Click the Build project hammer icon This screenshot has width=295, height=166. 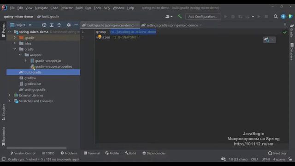click(179, 17)
